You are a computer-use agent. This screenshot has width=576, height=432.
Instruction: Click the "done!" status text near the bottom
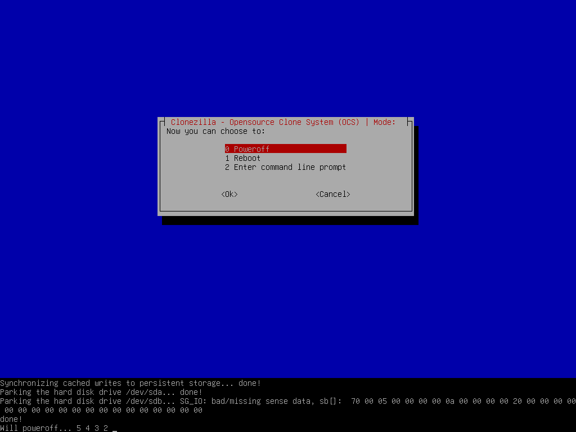pyautogui.click(x=11, y=419)
